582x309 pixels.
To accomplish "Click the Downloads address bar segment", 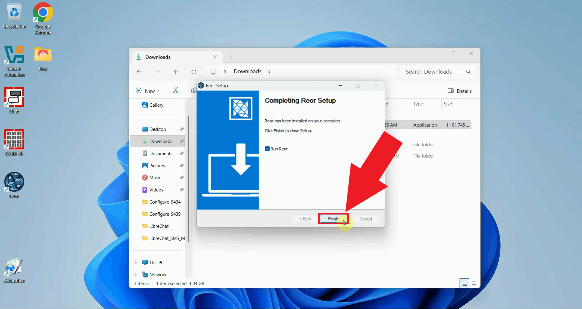I will pyautogui.click(x=248, y=71).
